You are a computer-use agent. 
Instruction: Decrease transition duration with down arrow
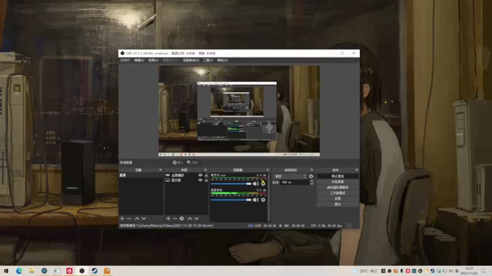pos(312,183)
